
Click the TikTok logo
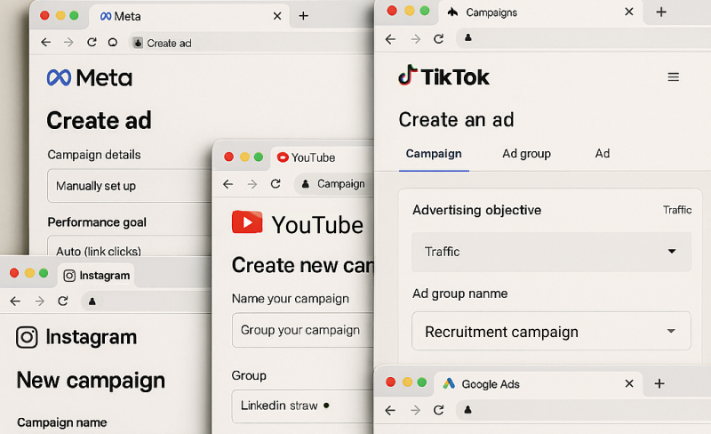(x=443, y=76)
